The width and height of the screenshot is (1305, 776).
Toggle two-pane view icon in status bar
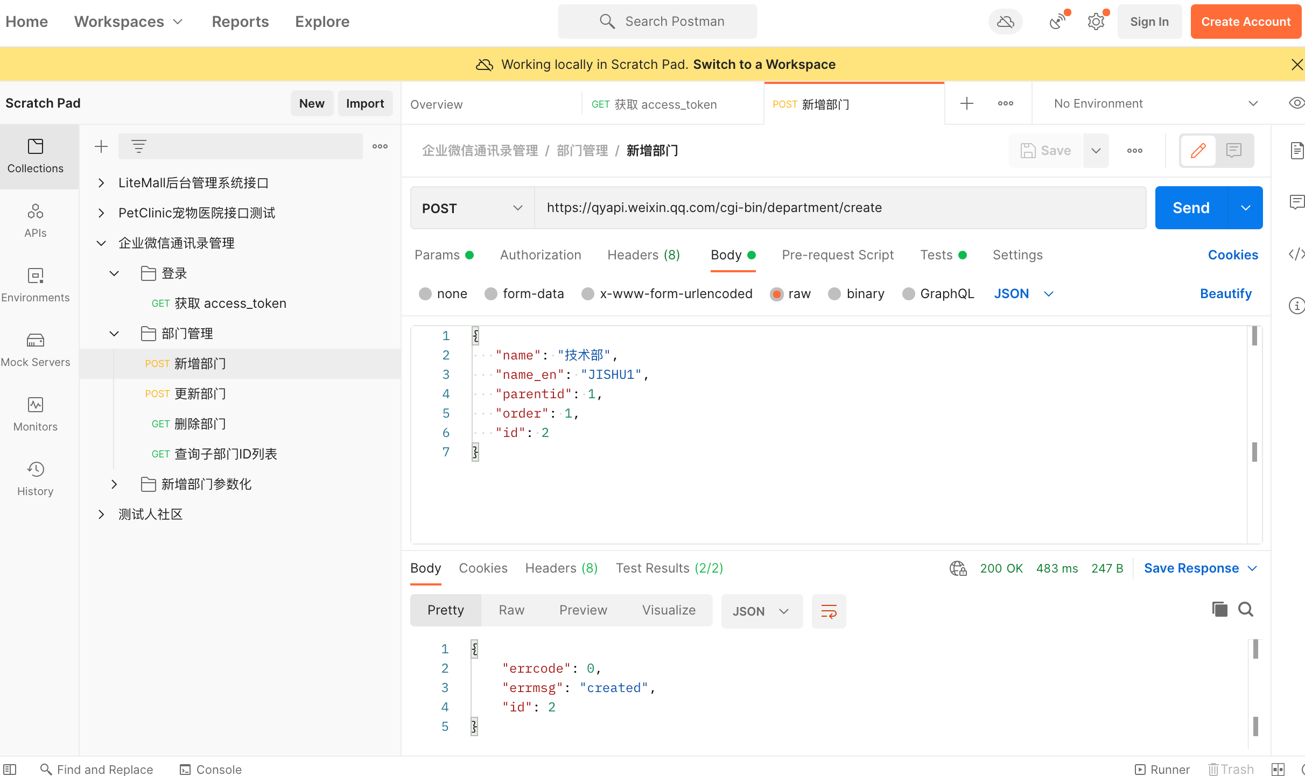[1278, 770]
